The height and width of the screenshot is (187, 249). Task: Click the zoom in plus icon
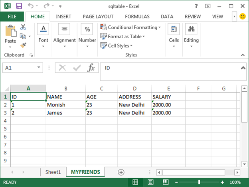(222, 182)
